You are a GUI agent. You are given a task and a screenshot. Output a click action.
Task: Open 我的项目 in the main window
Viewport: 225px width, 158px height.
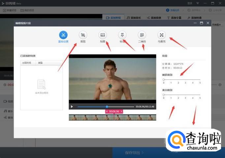(27, 10)
